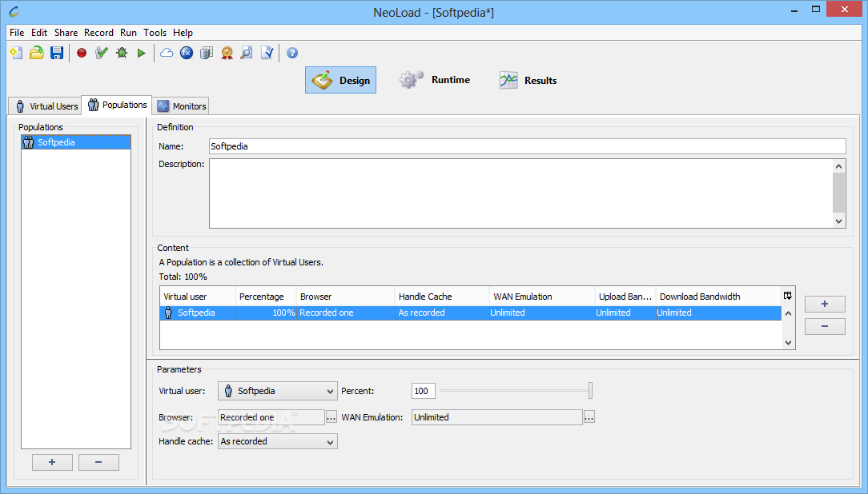
Task: Click into the Description text area
Action: (x=520, y=193)
